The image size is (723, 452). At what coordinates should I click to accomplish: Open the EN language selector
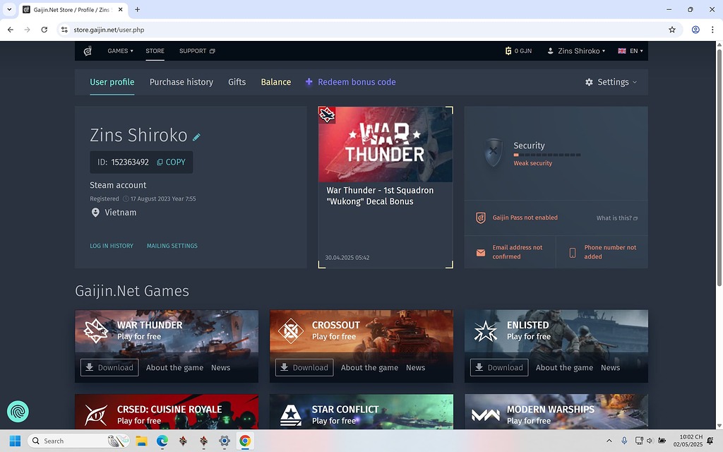click(x=628, y=51)
